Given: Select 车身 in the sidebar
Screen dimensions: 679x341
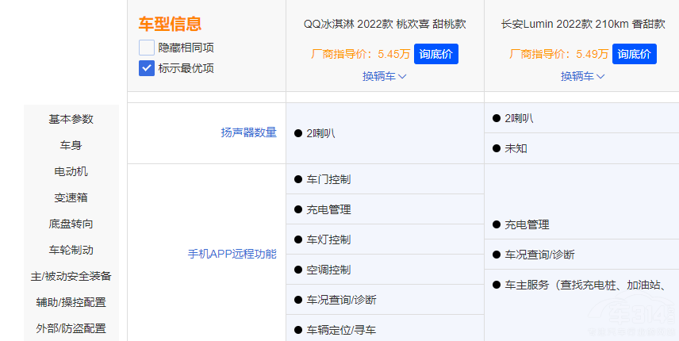Looking at the screenshot, I should [71, 145].
